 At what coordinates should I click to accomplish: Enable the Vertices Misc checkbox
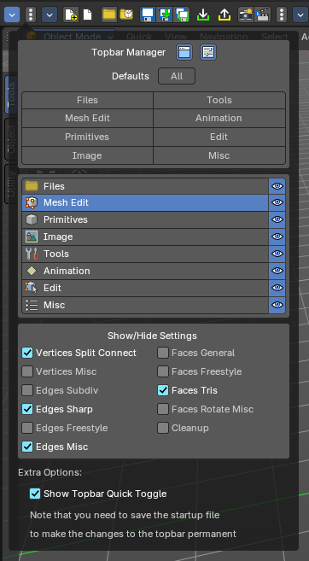point(27,371)
